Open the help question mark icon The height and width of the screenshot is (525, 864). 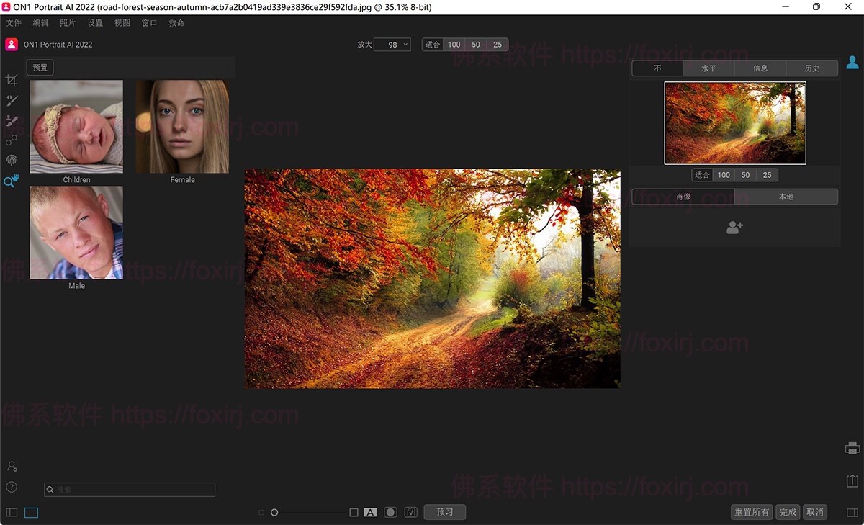(x=12, y=487)
